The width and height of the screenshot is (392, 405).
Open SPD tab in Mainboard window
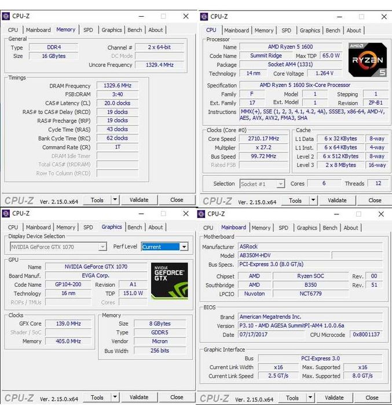pos(283,228)
